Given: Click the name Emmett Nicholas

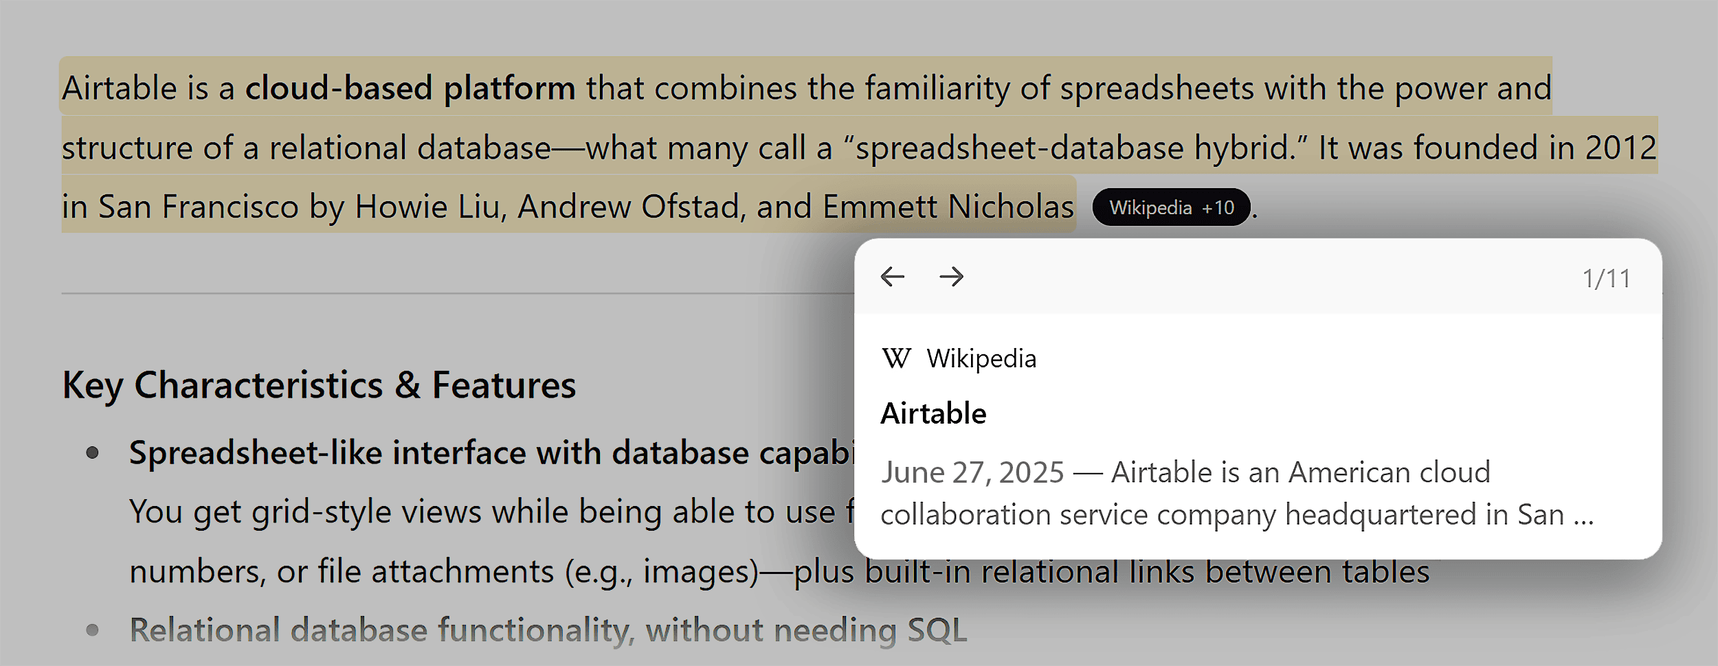Looking at the screenshot, I should pyautogui.click(x=948, y=207).
